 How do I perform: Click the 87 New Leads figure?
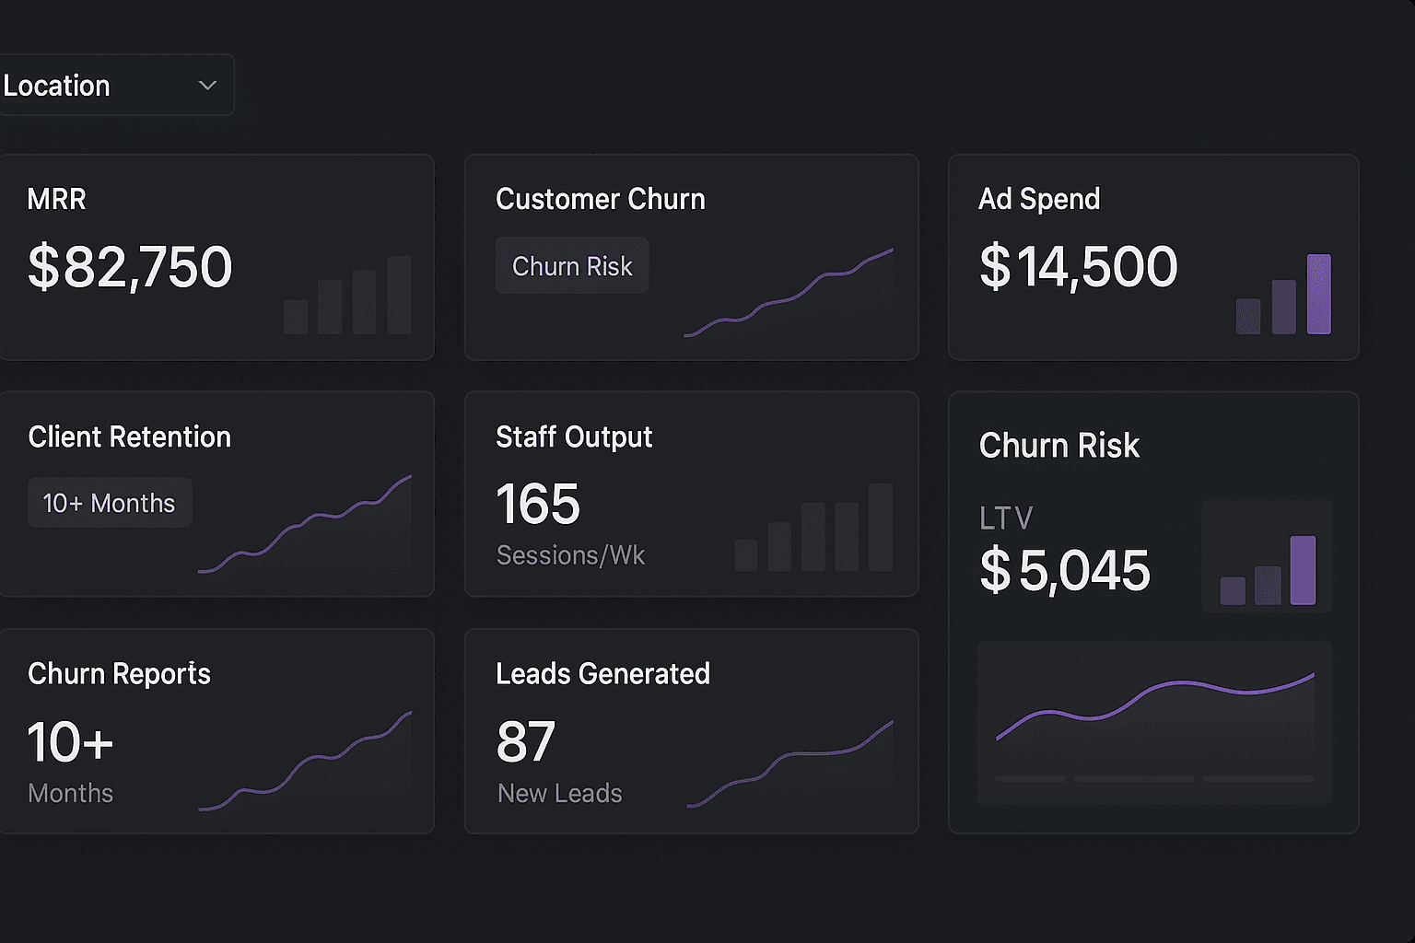tap(523, 741)
